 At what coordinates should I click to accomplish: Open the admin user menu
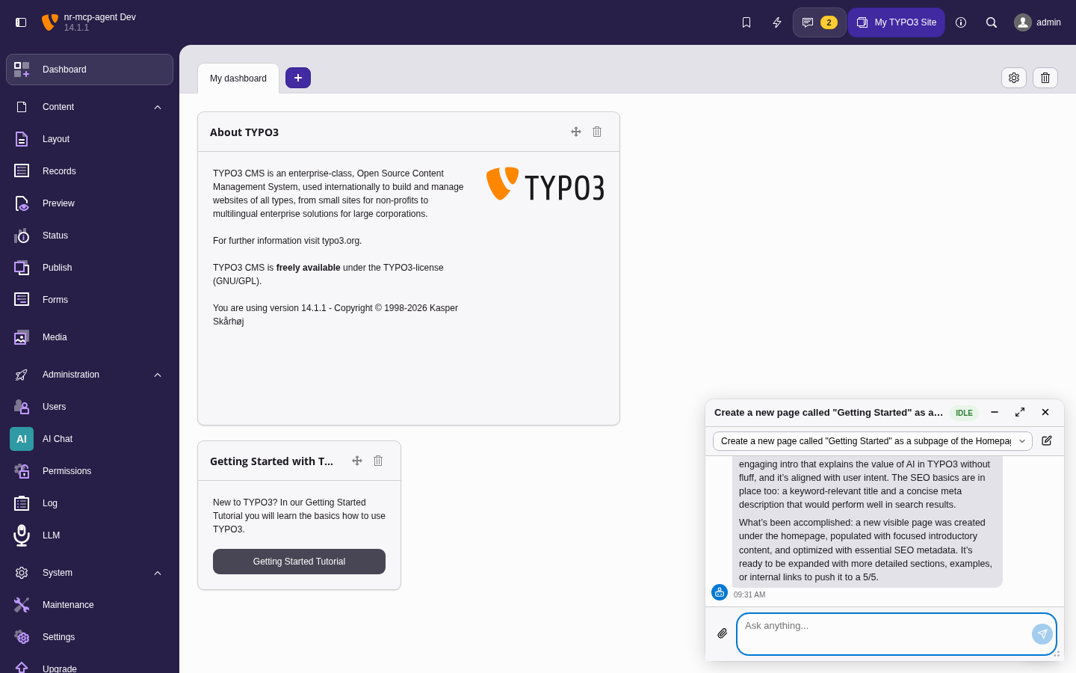[x=1038, y=22]
